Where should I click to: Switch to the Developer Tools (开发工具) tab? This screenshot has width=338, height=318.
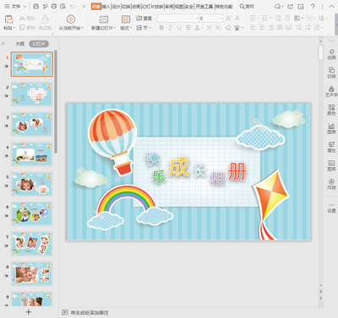[x=204, y=6]
